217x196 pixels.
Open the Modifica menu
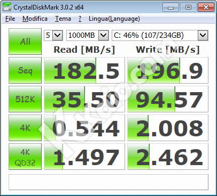point(35,19)
